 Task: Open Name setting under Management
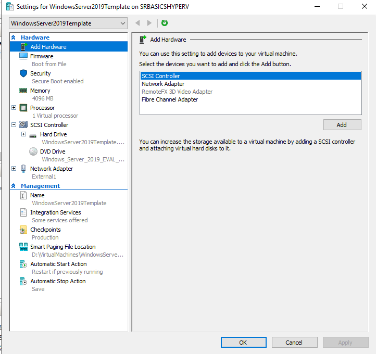click(x=37, y=195)
